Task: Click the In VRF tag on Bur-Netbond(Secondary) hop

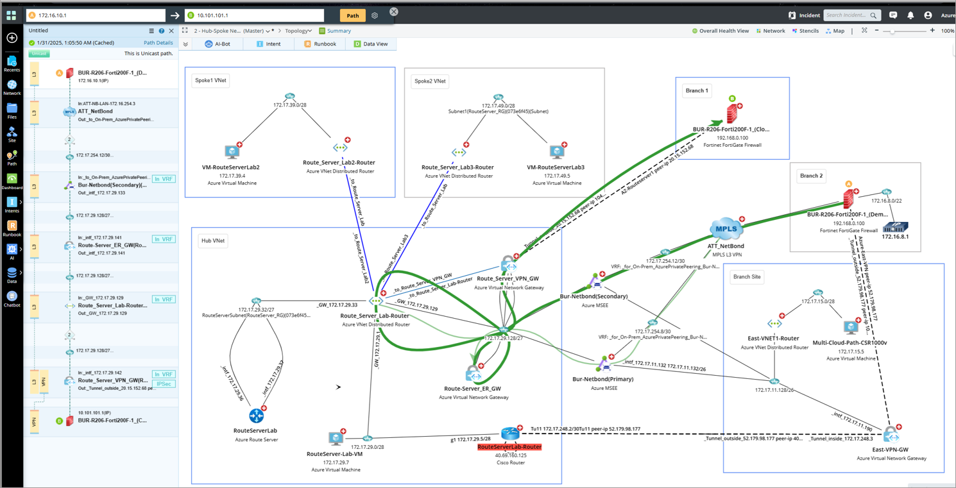Action: 164,179
